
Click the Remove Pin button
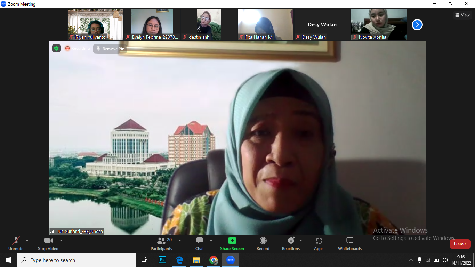click(110, 49)
